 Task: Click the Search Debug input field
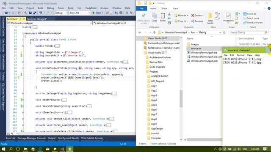click(x=249, y=33)
